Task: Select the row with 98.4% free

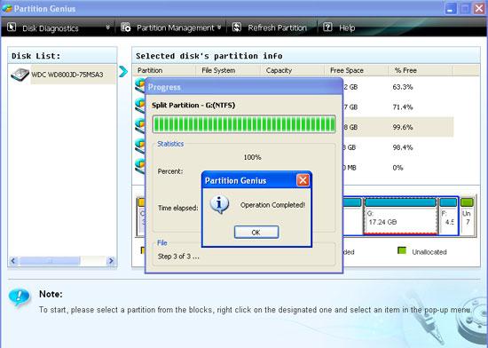Action: (x=398, y=147)
